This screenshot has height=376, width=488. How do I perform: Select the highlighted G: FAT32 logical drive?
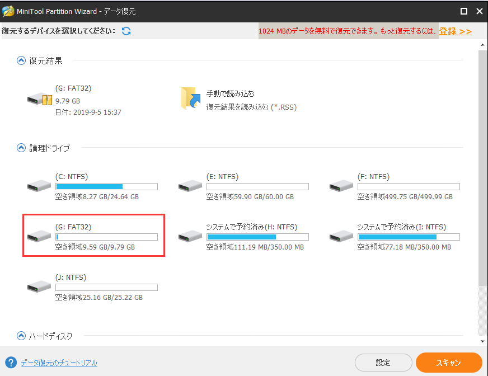click(93, 236)
